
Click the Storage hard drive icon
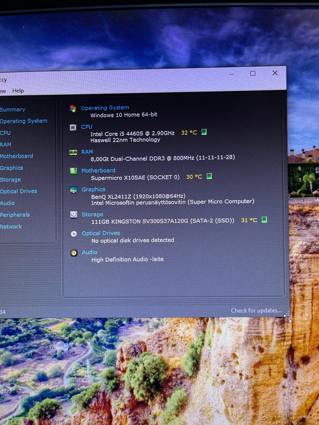point(74,214)
